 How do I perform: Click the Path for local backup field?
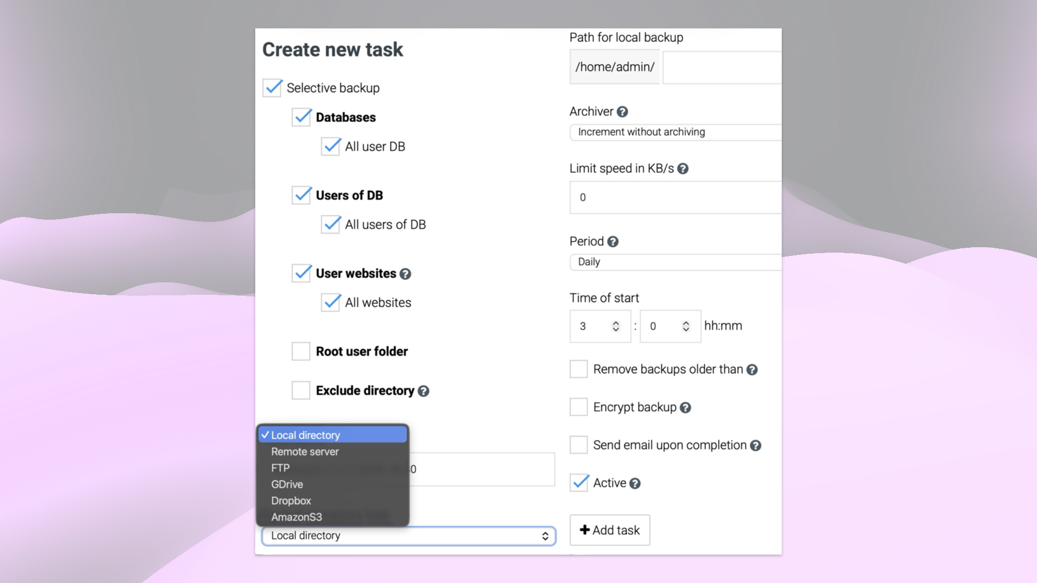[x=722, y=67]
